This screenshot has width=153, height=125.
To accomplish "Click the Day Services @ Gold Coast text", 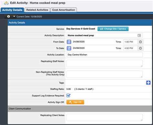I will [81, 29].
